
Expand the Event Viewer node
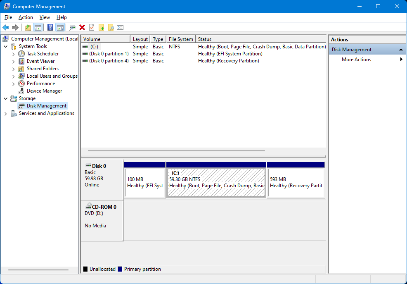(14, 61)
